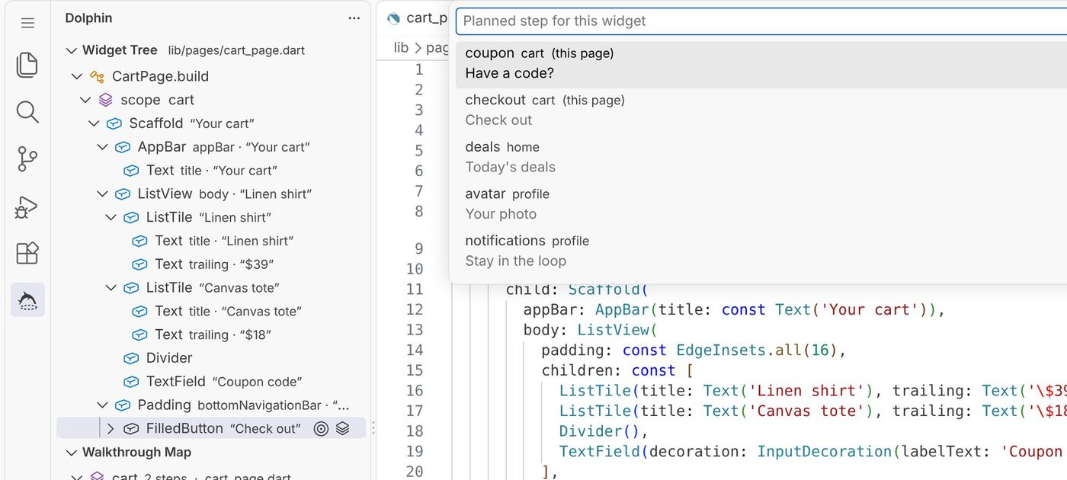The width and height of the screenshot is (1067, 480).
Task: Select the Dolphin activity bar icon
Action: [27, 299]
